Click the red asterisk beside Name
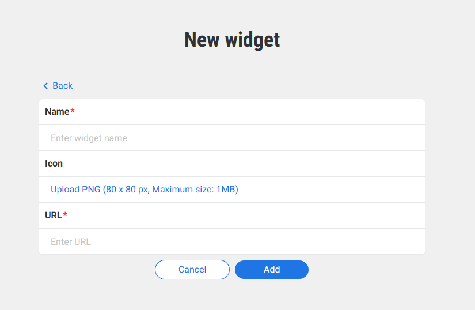The width and height of the screenshot is (475, 310). pos(73,112)
